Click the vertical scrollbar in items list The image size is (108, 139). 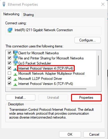point(98,65)
